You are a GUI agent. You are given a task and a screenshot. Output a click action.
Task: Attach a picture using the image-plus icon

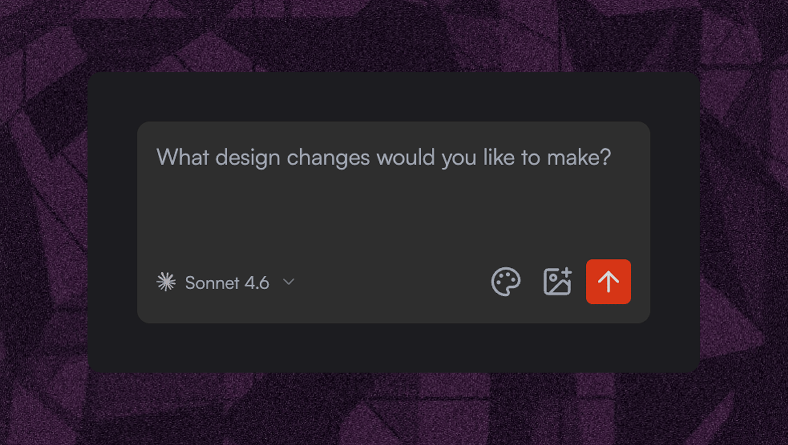point(557,282)
